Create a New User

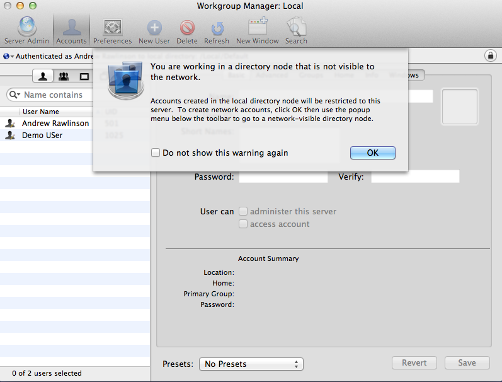point(154,32)
